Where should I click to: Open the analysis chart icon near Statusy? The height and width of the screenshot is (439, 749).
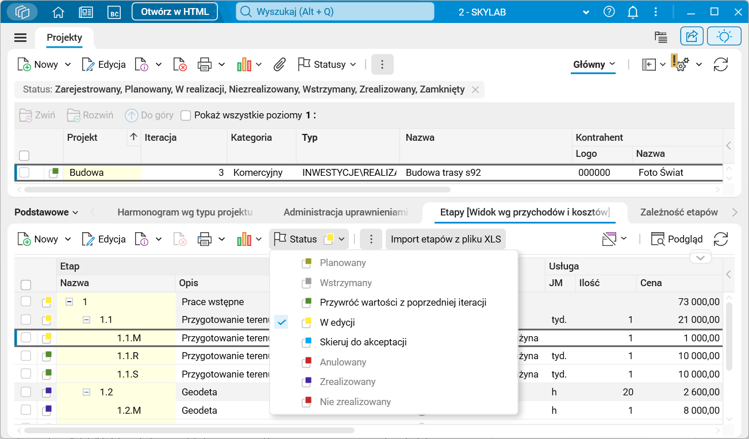coord(245,64)
